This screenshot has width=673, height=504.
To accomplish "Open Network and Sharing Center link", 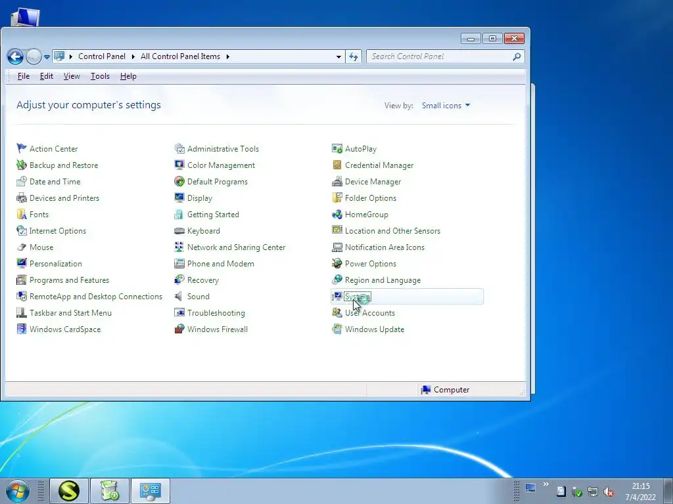I will click(x=236, y=247).
